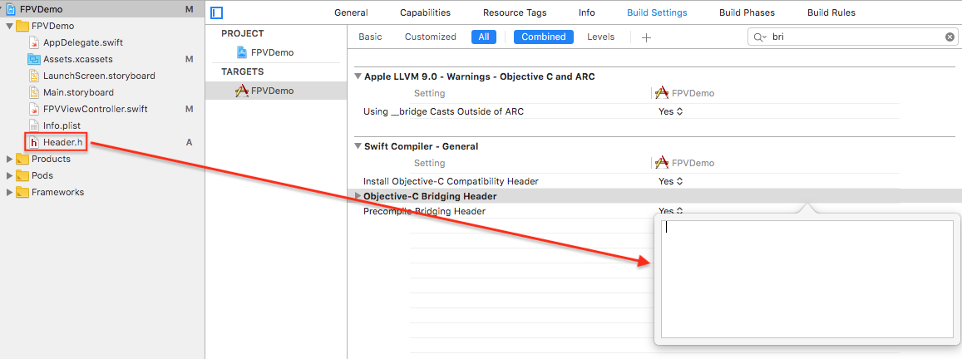The height and width of the screenshot is (359, 962).
Task: Select FPVDemo under PROJECT
Action: click(x=273, y=53)
